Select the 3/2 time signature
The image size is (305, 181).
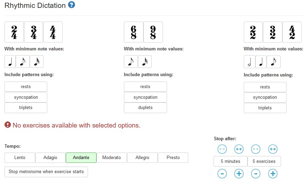coord(272,32)
